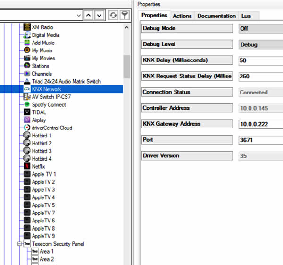Click the My Movies clapperboard icon
This screenshot has height=265, width=283.
click(x=27, y=58)
